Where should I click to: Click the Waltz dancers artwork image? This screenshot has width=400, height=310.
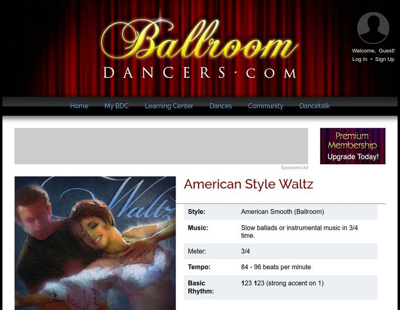(x=95, y=243)
